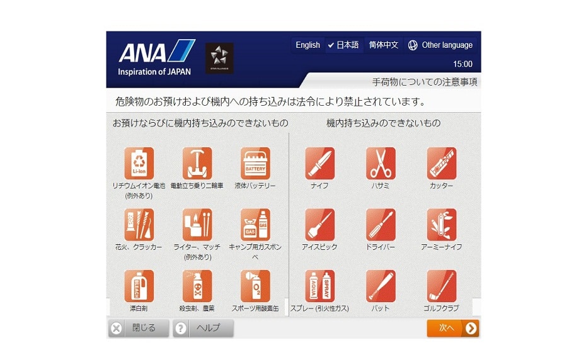Click the 15:00 time display
Screen dimensions: 586x362
pos(462,64)
